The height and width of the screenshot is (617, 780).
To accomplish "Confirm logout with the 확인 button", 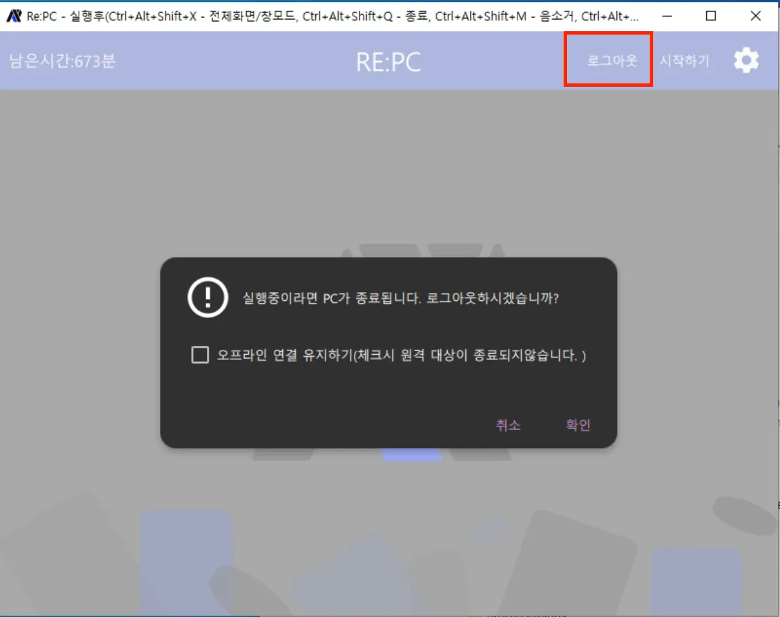I will tap(577, 425).
